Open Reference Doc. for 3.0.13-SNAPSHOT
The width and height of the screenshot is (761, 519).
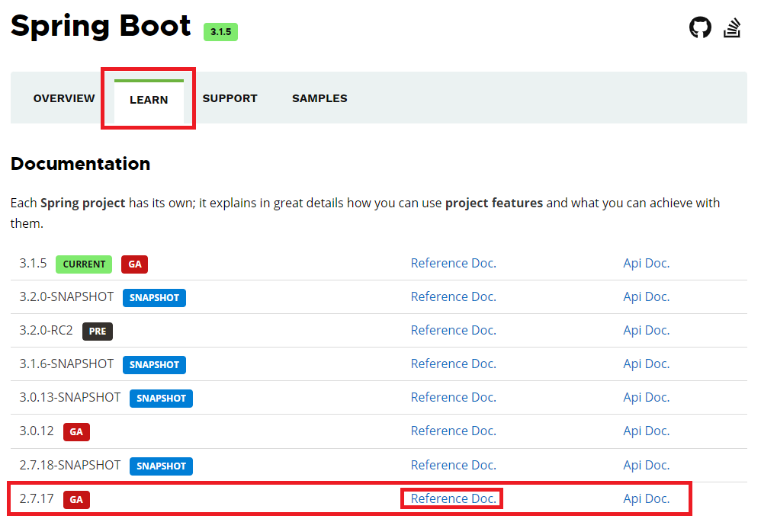[x=453, y=397]
